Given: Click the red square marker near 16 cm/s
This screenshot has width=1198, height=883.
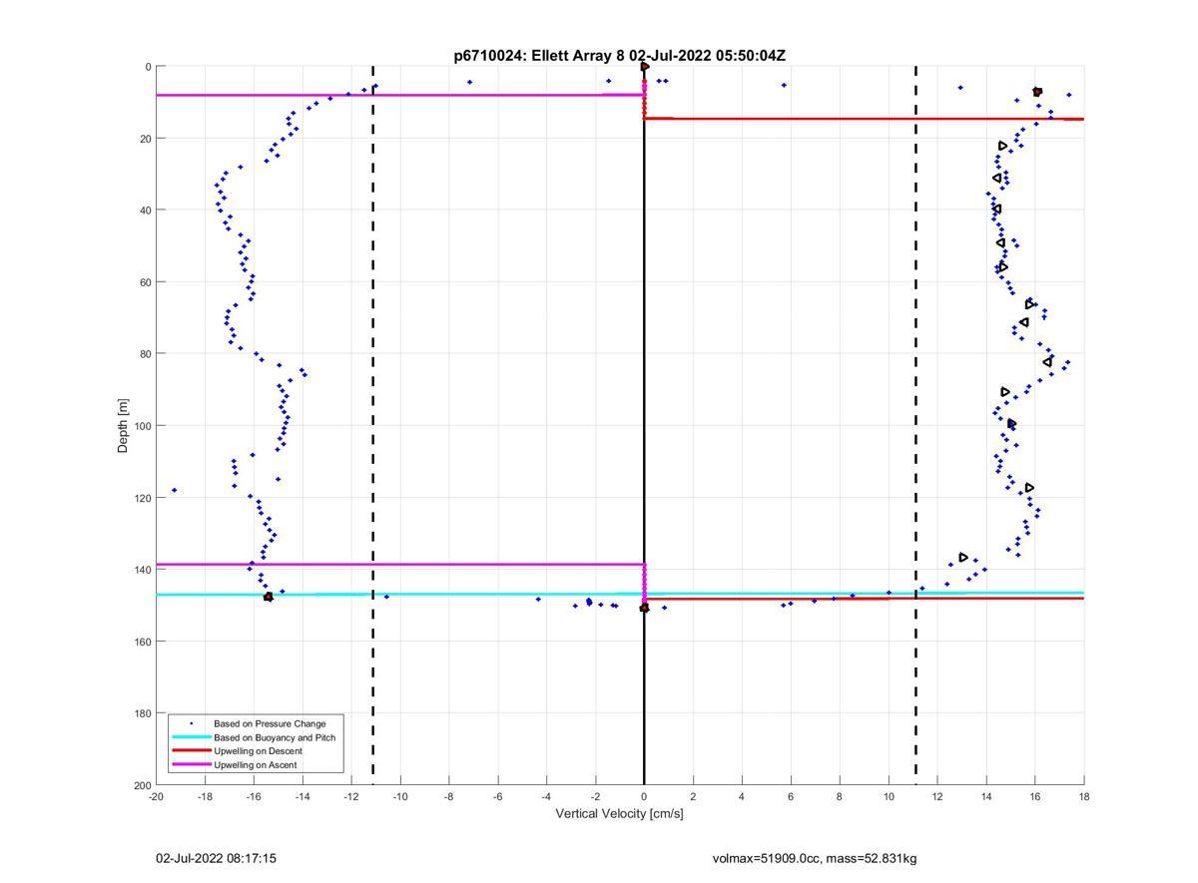Looking at the screenshot, I should (1037, 92).
